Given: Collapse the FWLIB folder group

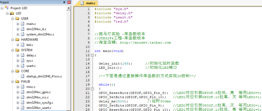Looking at the screenshot, I should click(12, 82).
